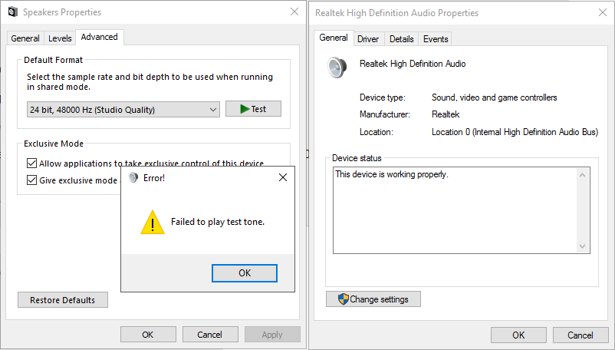Select the Advanced tab

(99, 37)
